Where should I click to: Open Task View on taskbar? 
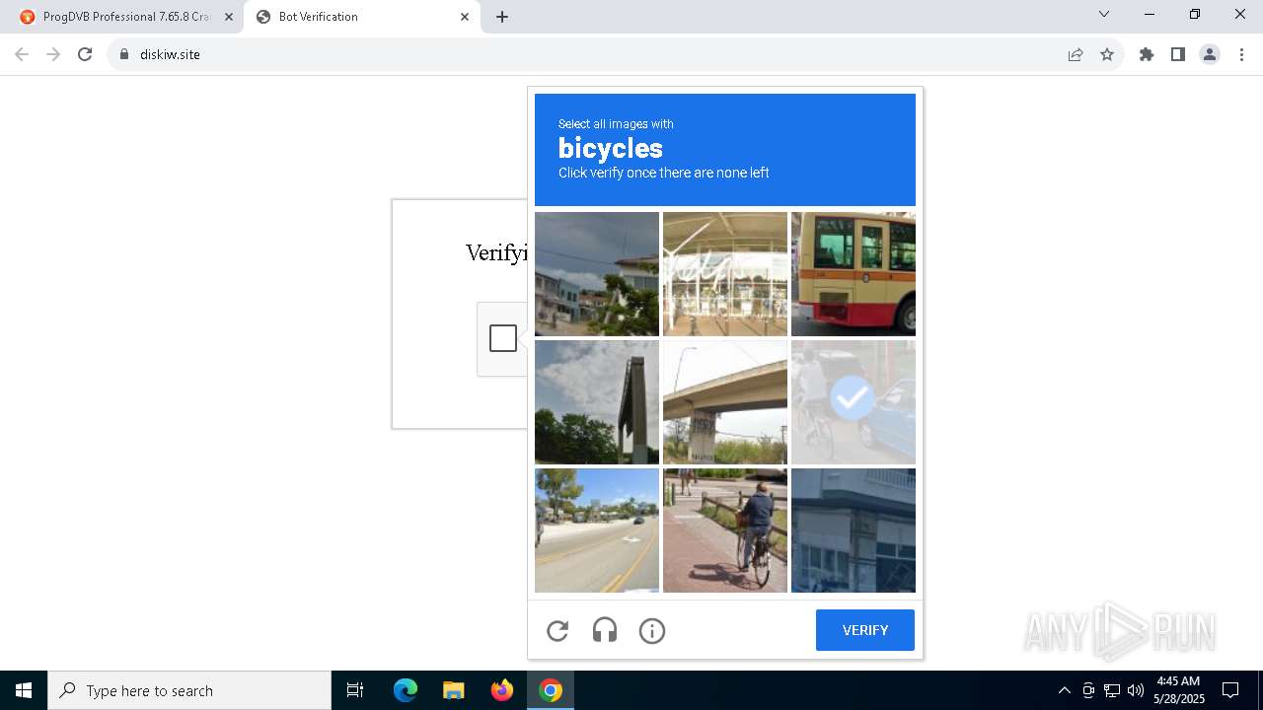coord(355,690)
